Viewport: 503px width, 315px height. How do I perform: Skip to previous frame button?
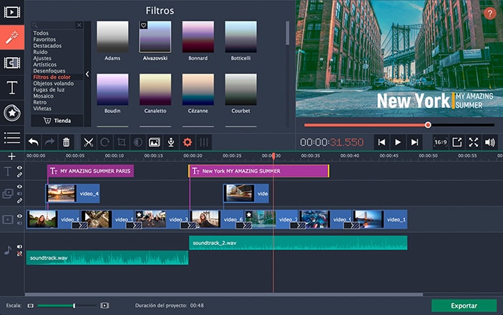pos(381,142)
